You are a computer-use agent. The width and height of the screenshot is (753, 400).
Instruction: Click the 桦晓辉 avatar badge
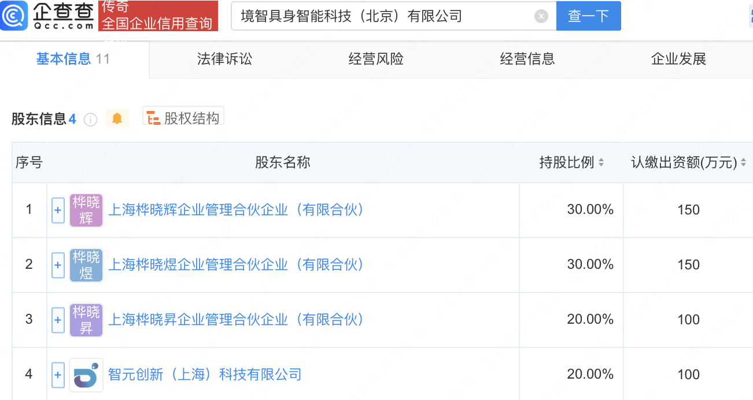(86, 210)
